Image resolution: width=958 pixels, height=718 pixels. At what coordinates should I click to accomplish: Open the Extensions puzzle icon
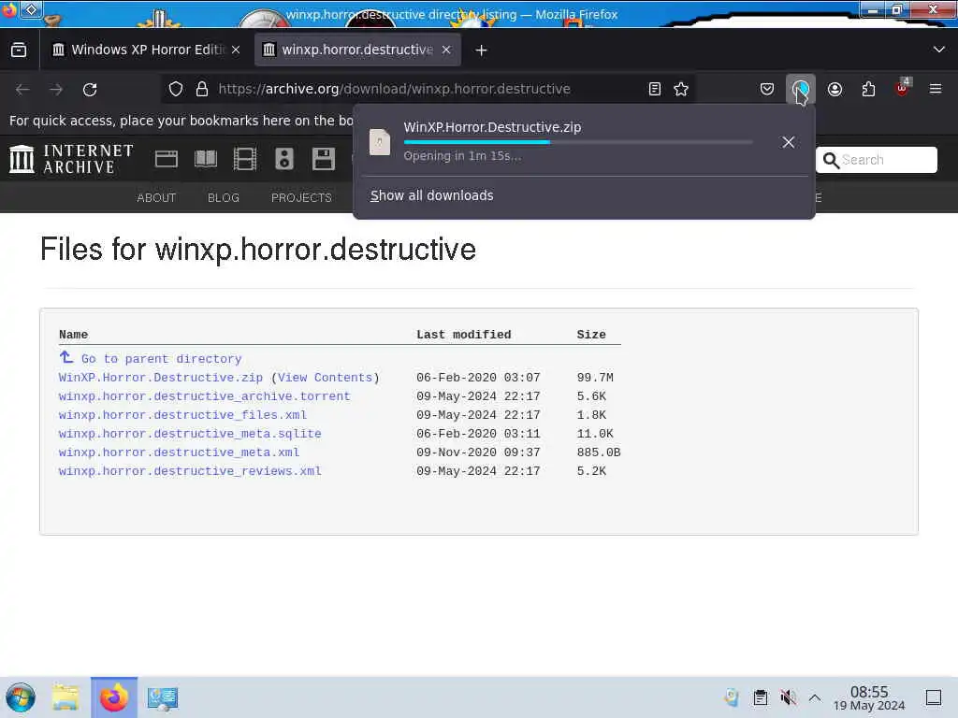868,89
